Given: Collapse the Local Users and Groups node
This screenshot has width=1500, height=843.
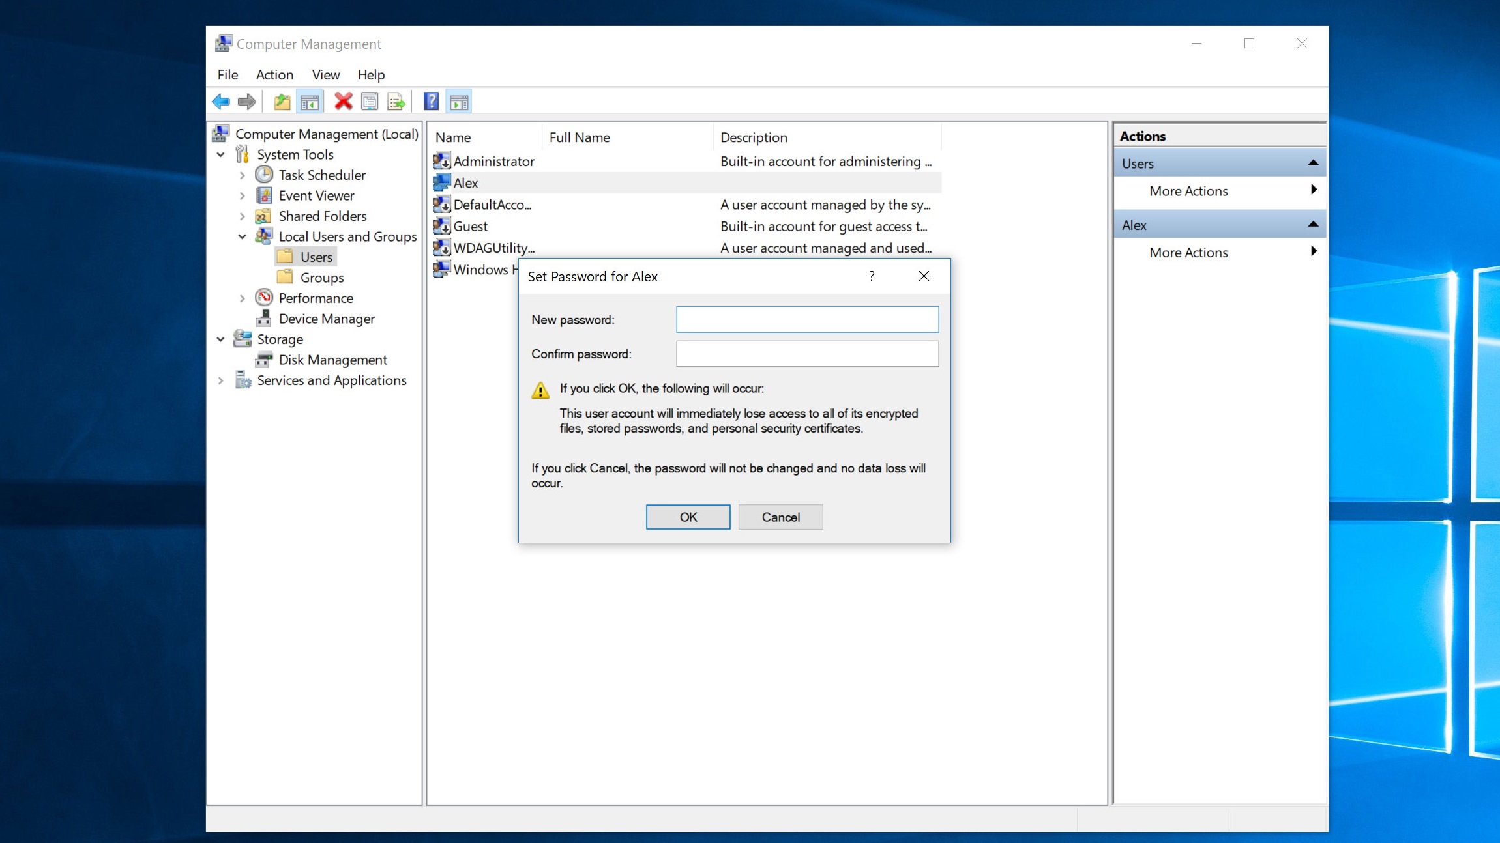Looking at the screenshot, I should tap(243, 236).
